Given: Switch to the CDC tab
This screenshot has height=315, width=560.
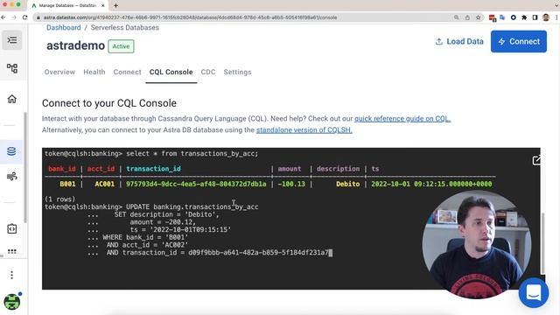Looking at the screenshot, I should (208, 72).
